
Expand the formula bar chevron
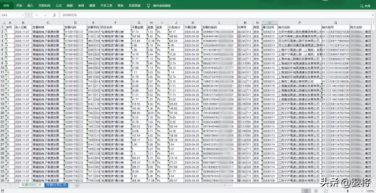[x=373, y=15]
